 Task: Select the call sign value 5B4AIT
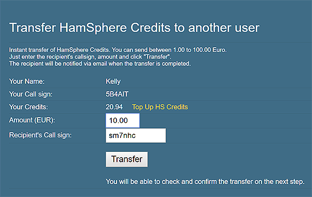point(117,94)
